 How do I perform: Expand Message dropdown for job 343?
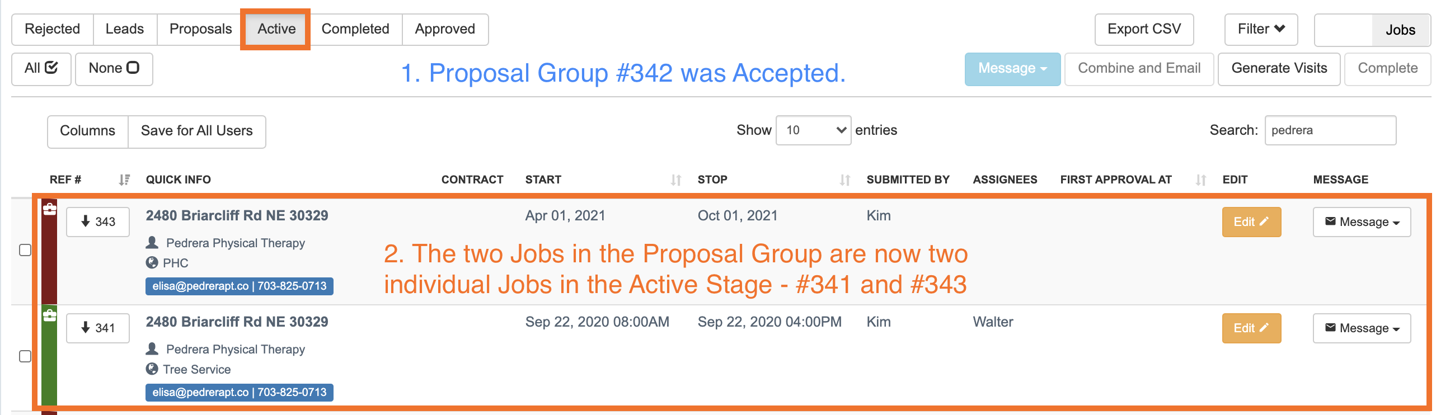pos(1362,222)
